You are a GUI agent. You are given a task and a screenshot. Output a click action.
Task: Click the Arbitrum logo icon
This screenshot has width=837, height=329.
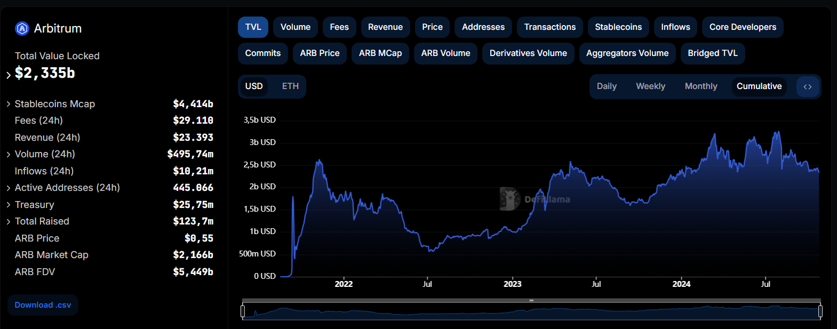point(22,28)
